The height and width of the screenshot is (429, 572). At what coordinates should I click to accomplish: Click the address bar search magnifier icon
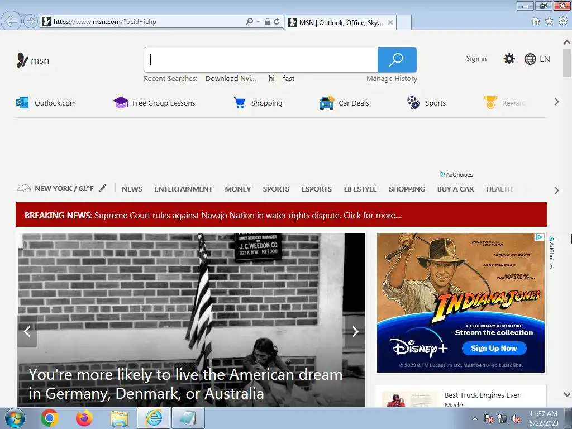pos(249,22)
